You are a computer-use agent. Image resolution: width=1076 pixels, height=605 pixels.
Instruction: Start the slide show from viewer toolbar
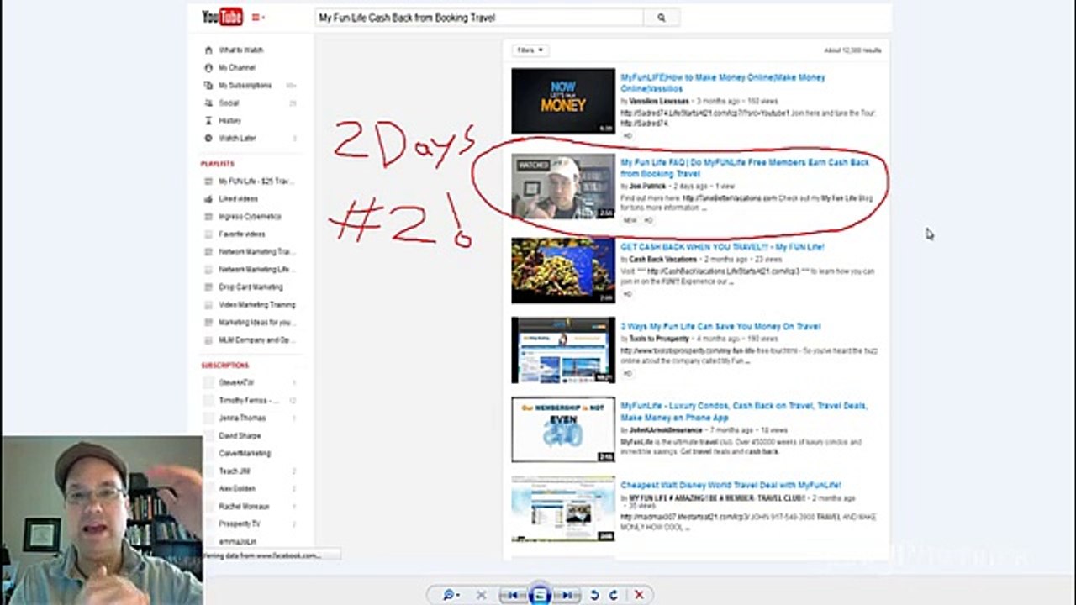click(540, 595)
